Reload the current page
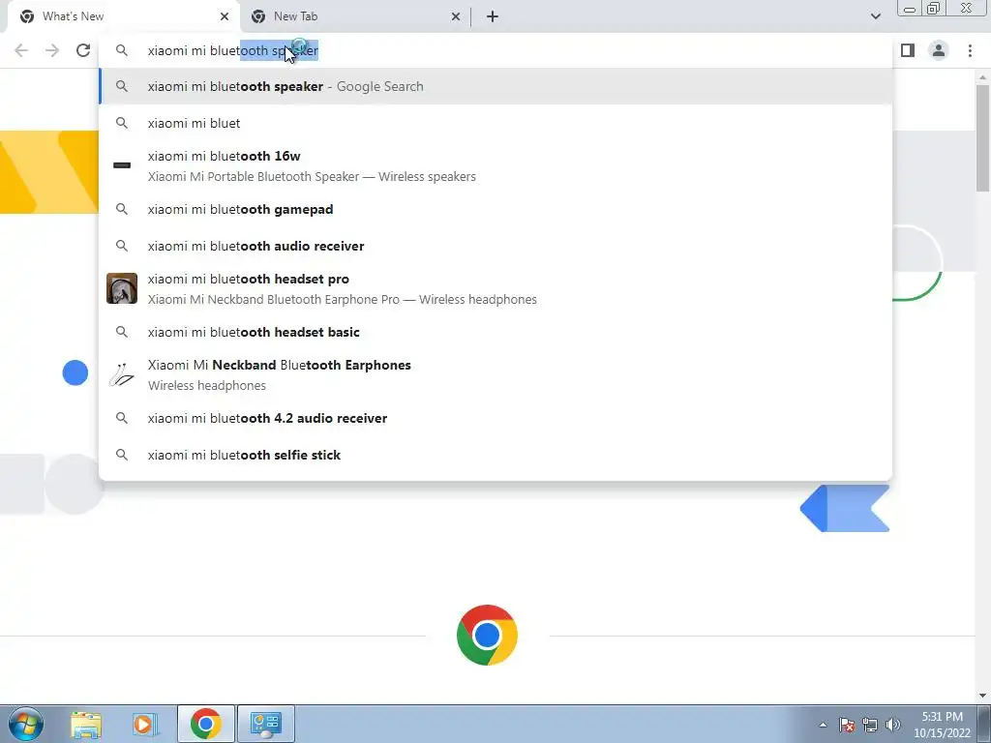Screen dimensions: 991x743 (x=83, y=50)
